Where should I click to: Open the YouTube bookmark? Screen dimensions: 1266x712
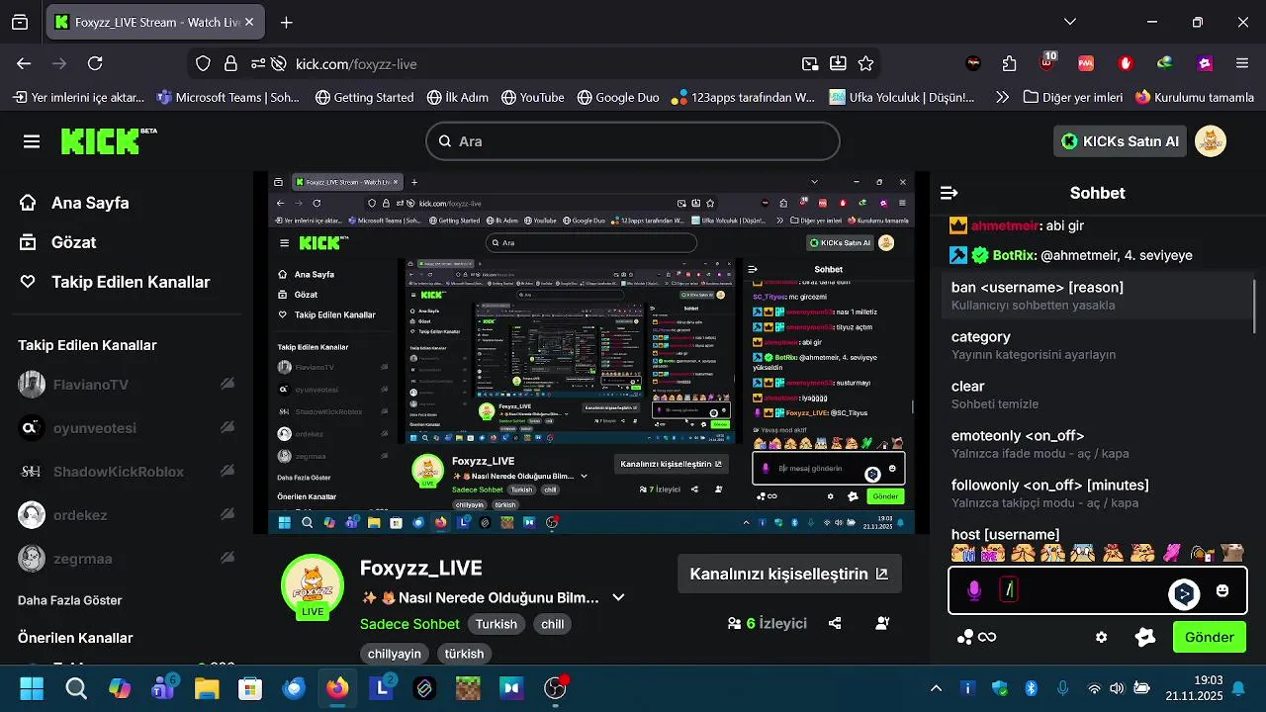532,97
